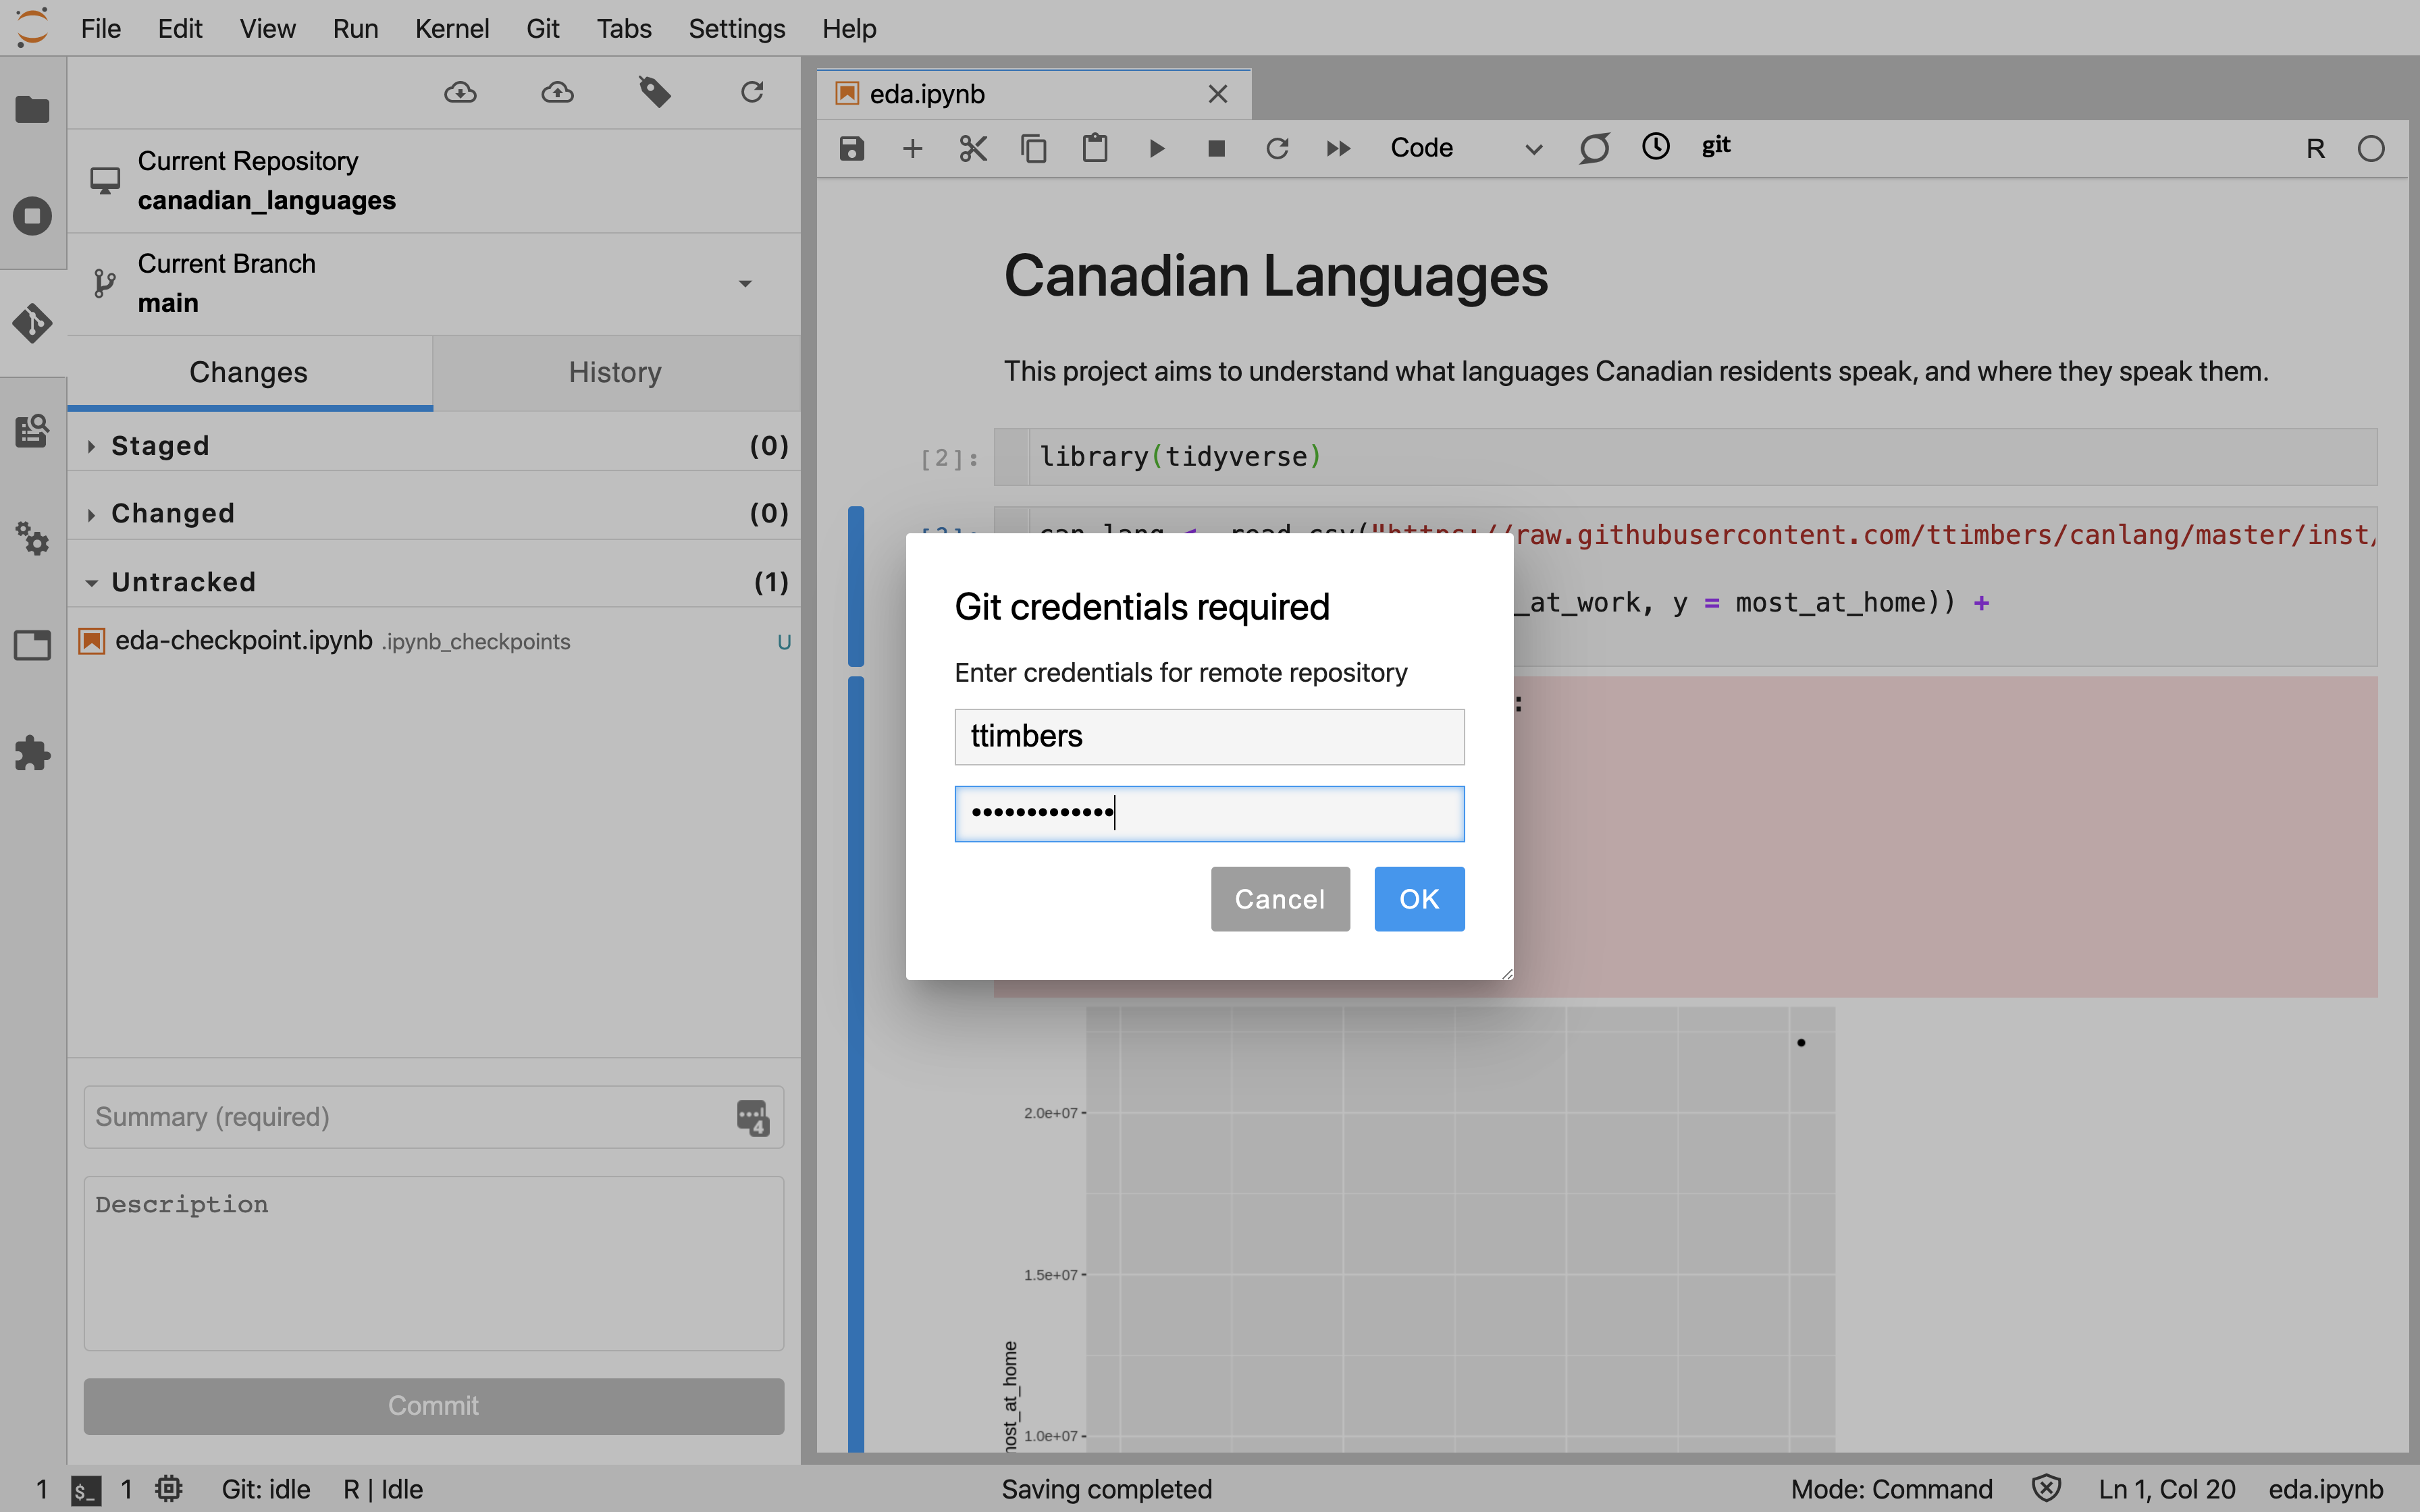Open the File Browser sidebar icon
The image size is (2420, 1512).
point(32,108)
